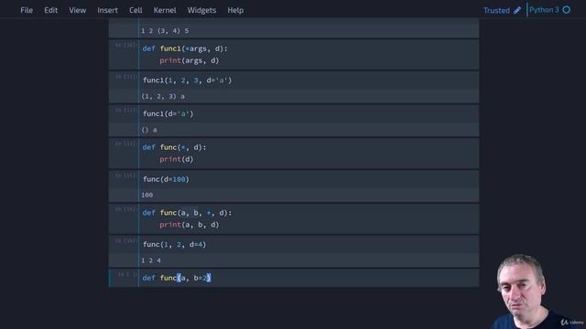Click the output () a
586x329 pixels.
(x=149, y=130)
